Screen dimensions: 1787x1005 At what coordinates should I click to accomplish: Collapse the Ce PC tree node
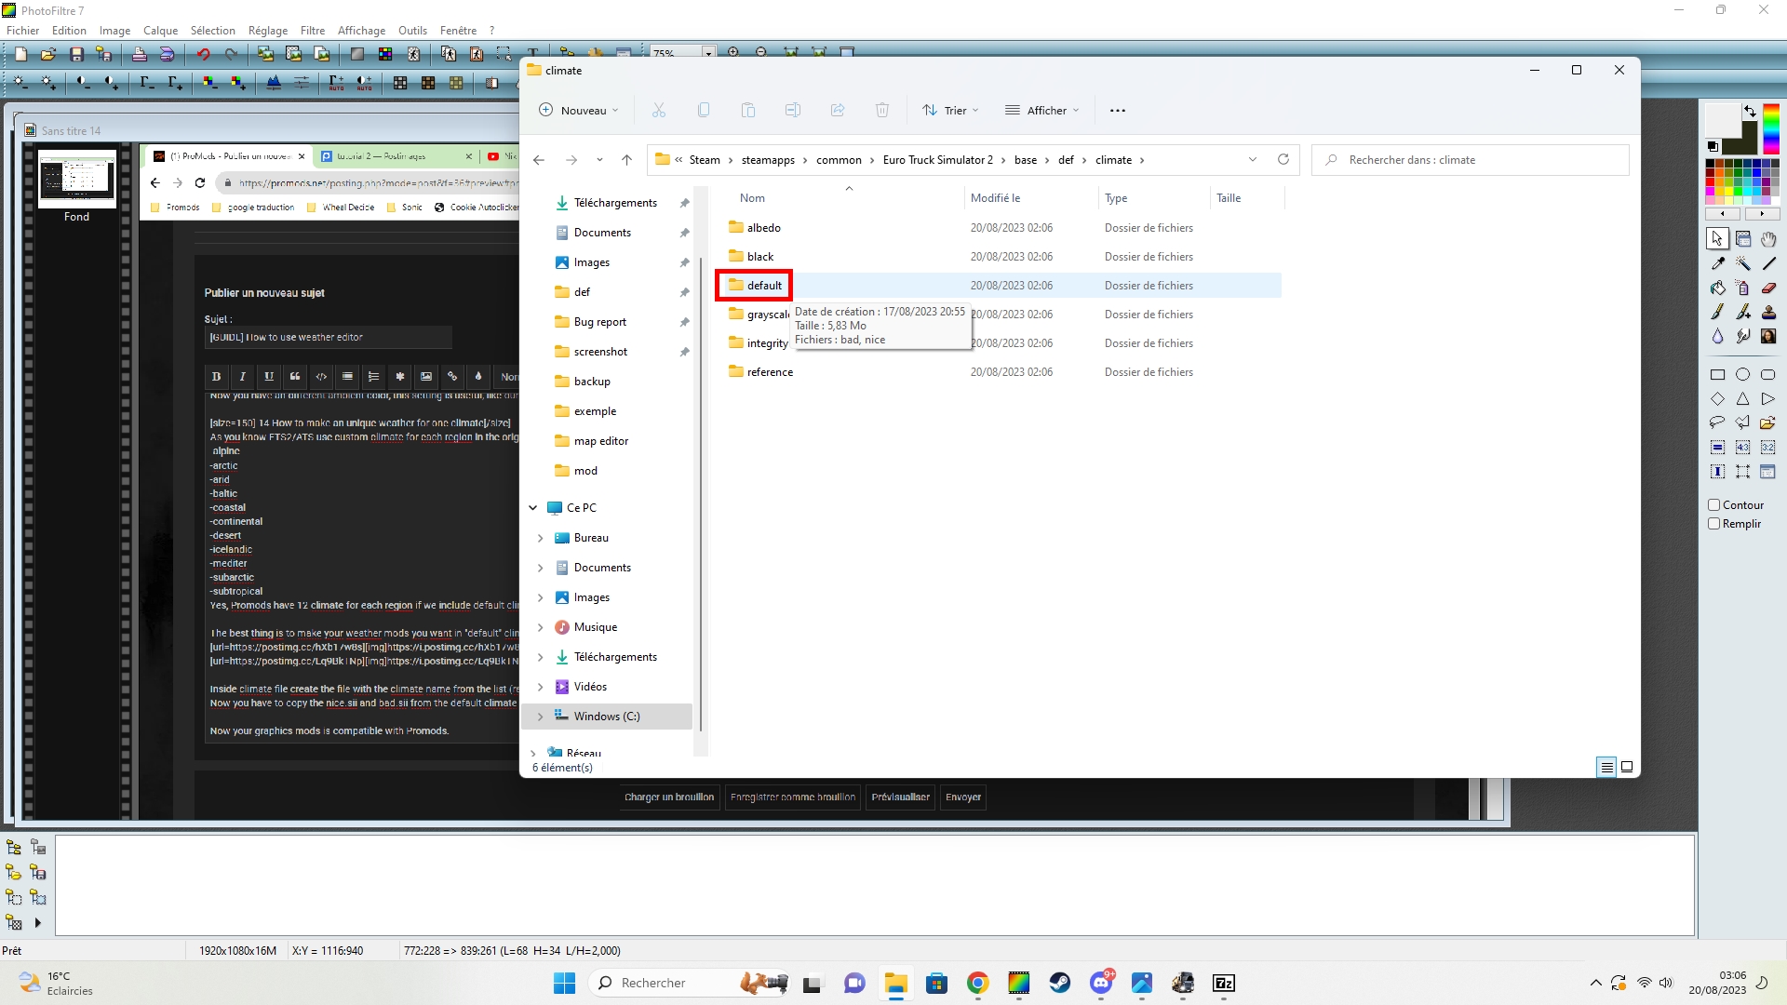pos(532,508)
